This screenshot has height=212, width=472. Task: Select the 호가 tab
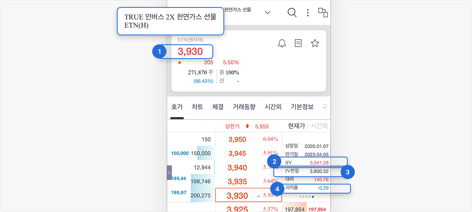click(x=177, y=107)
